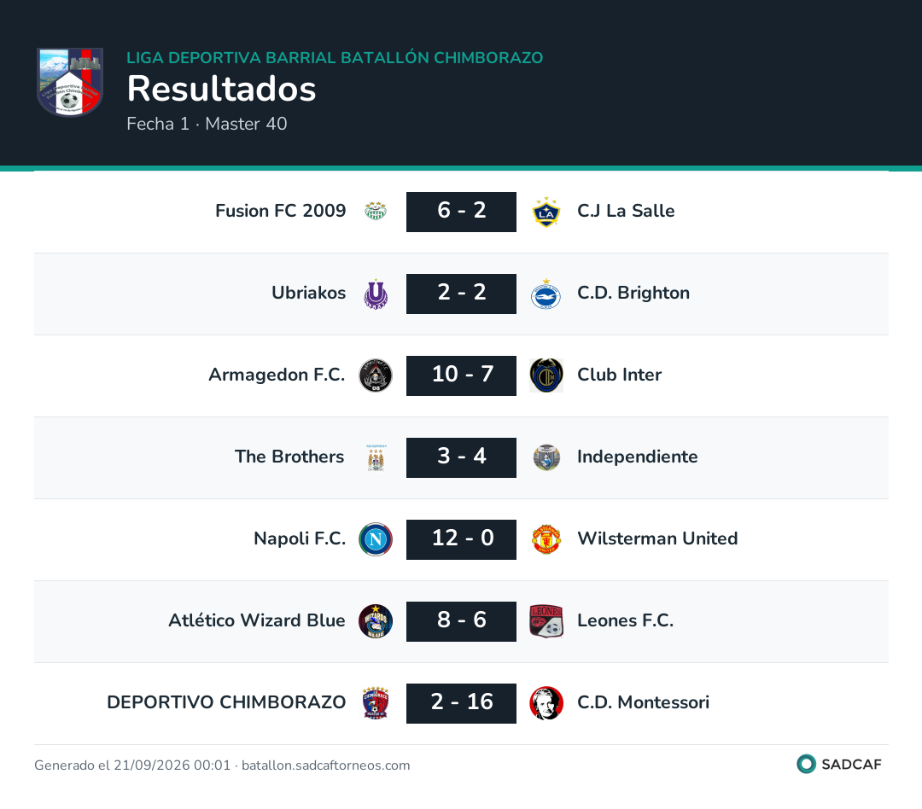Click The Brothers team name

(289, 457)
